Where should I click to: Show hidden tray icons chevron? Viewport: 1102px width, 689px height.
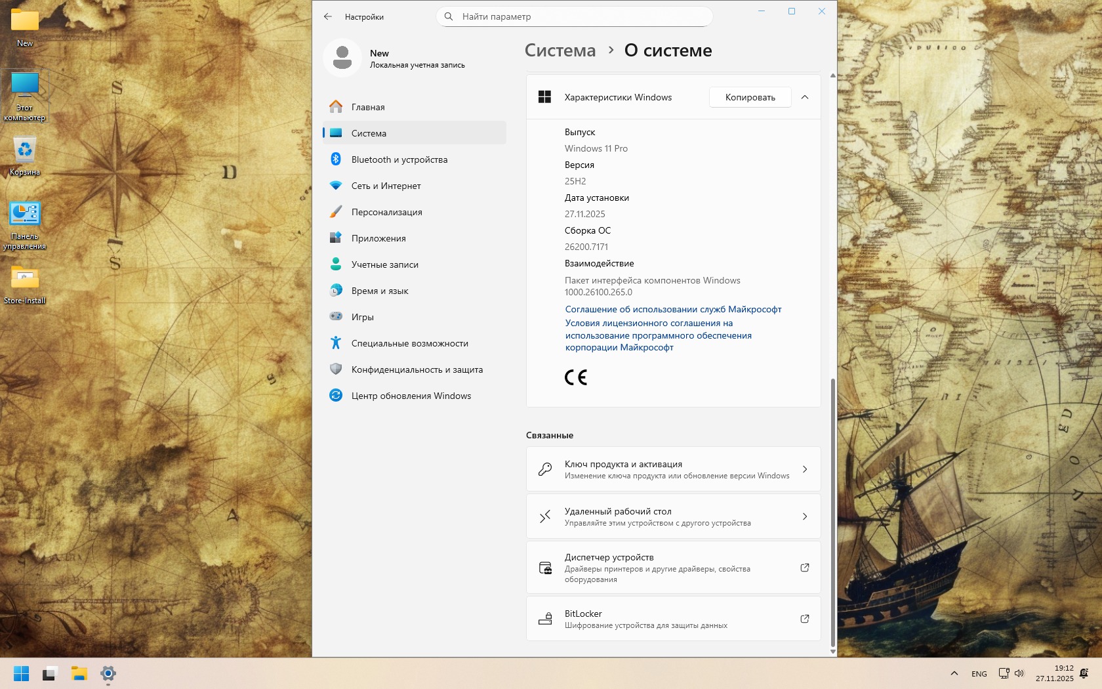954,673
